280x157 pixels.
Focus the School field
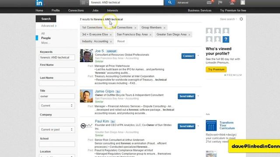(x=57, y=144)
